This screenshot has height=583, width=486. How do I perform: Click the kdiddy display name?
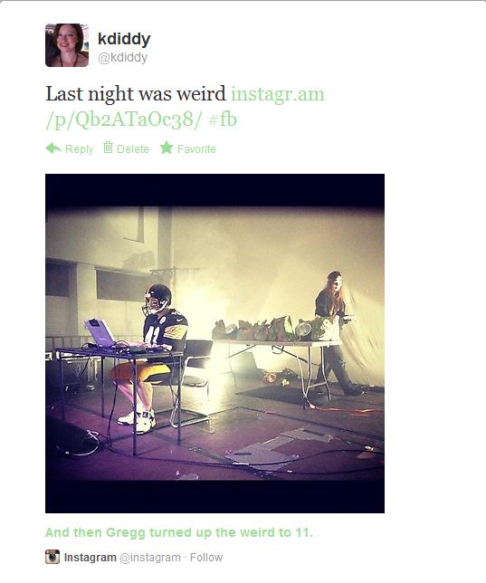[x=124, y=39]
